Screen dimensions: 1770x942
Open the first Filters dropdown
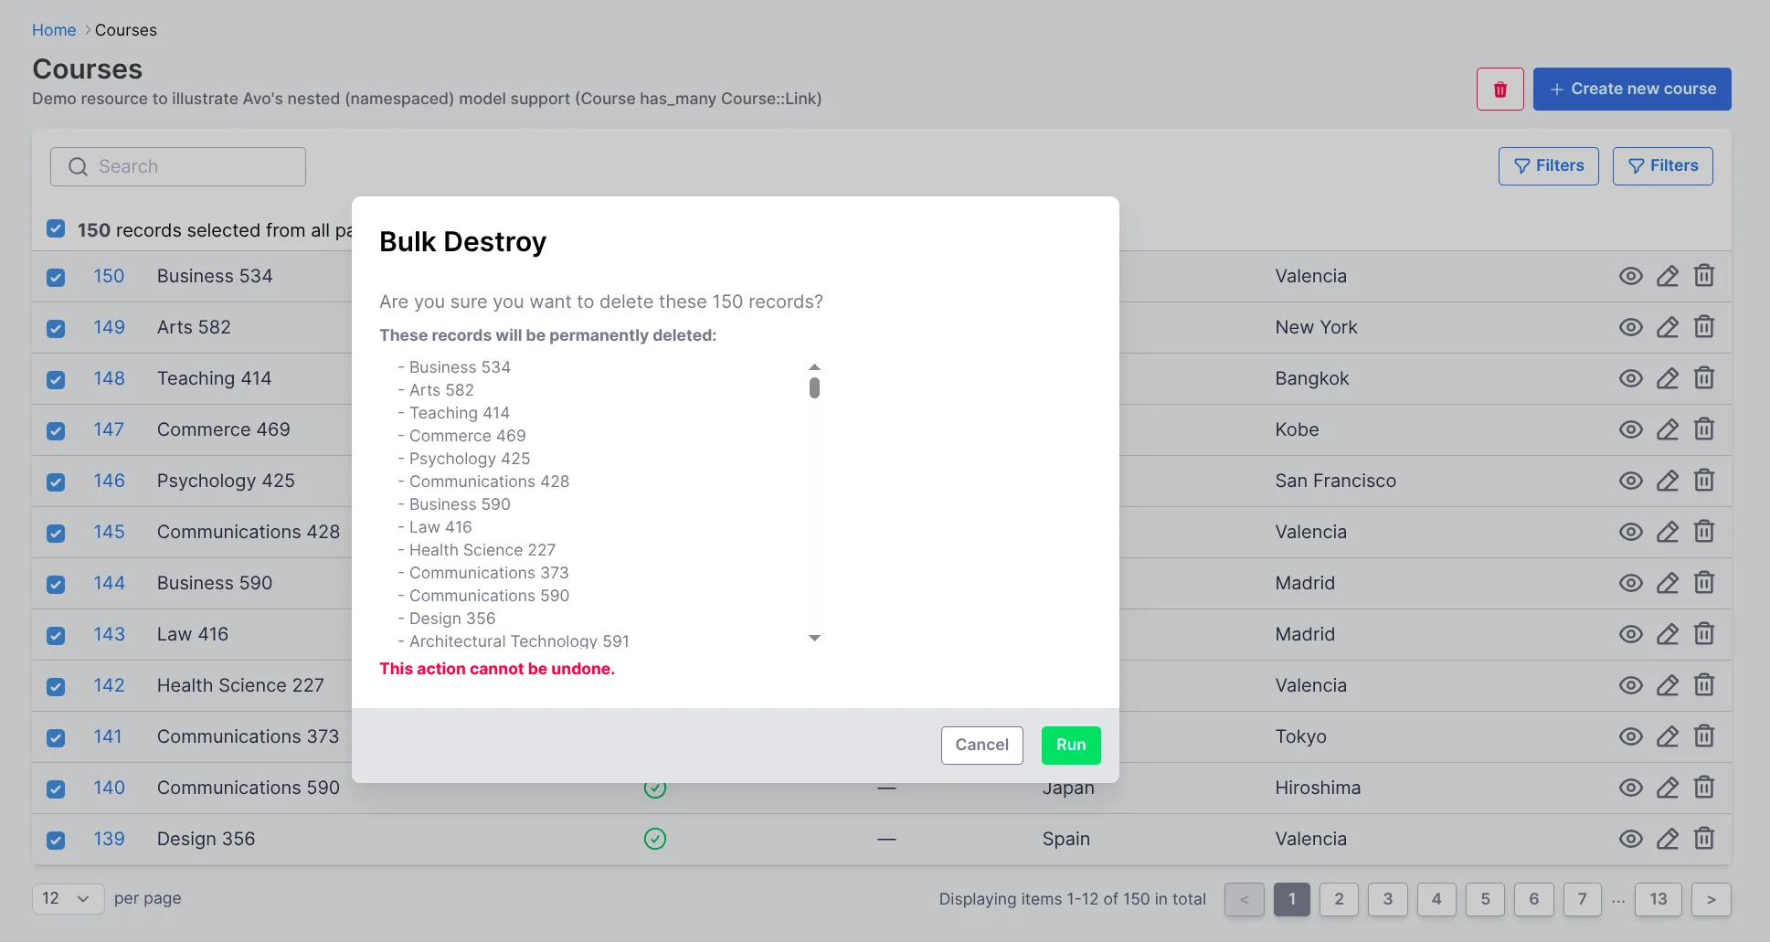point(1548,165)
